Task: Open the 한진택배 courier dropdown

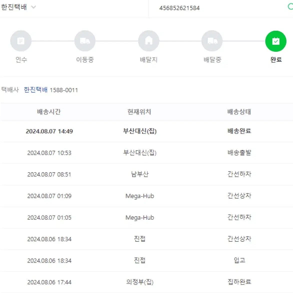Action: 18,7
